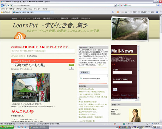Image resolution: width=162 pixels, height=129 pixels.
Task: Open the ファイル(F) menu
Action: tap(4, 9)
